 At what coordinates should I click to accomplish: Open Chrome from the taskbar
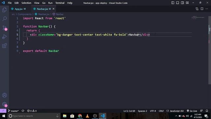(x=80, y=116)
